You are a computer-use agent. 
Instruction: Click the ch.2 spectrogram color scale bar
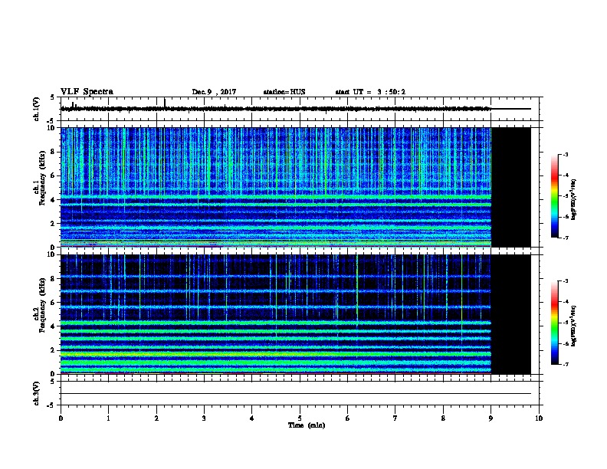click(x=554, y=323)
